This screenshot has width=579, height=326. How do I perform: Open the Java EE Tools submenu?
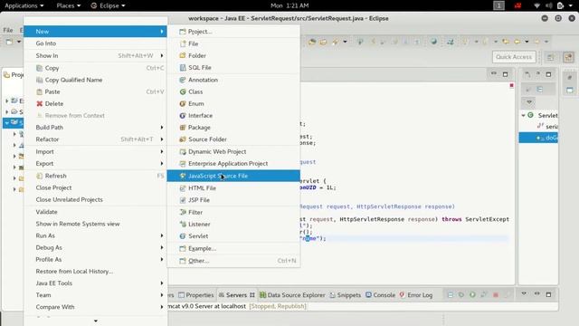95,283
